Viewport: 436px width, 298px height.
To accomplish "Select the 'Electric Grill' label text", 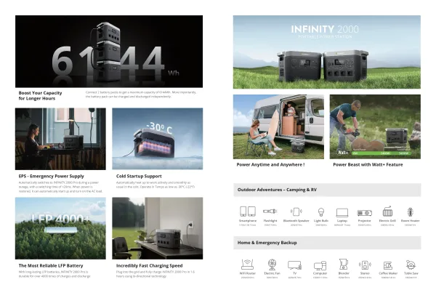I will coord(387,221).
